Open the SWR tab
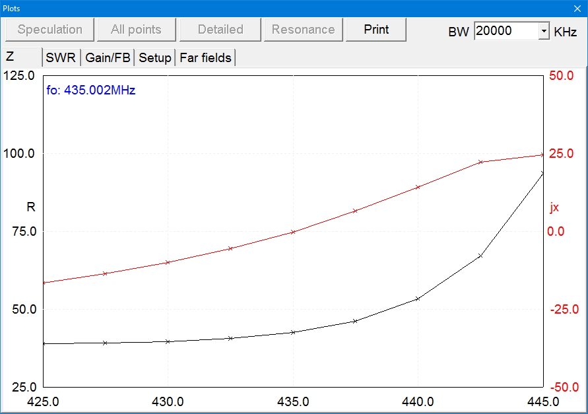 [61, 58]
